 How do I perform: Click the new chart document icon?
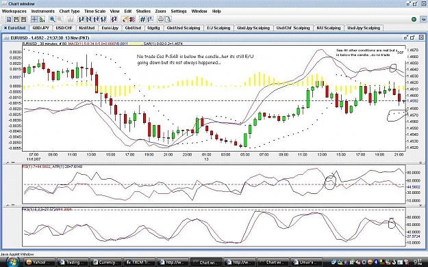tap(9, 19)
